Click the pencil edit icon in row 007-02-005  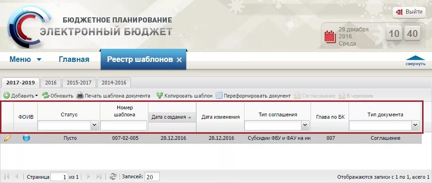(8, 138)
